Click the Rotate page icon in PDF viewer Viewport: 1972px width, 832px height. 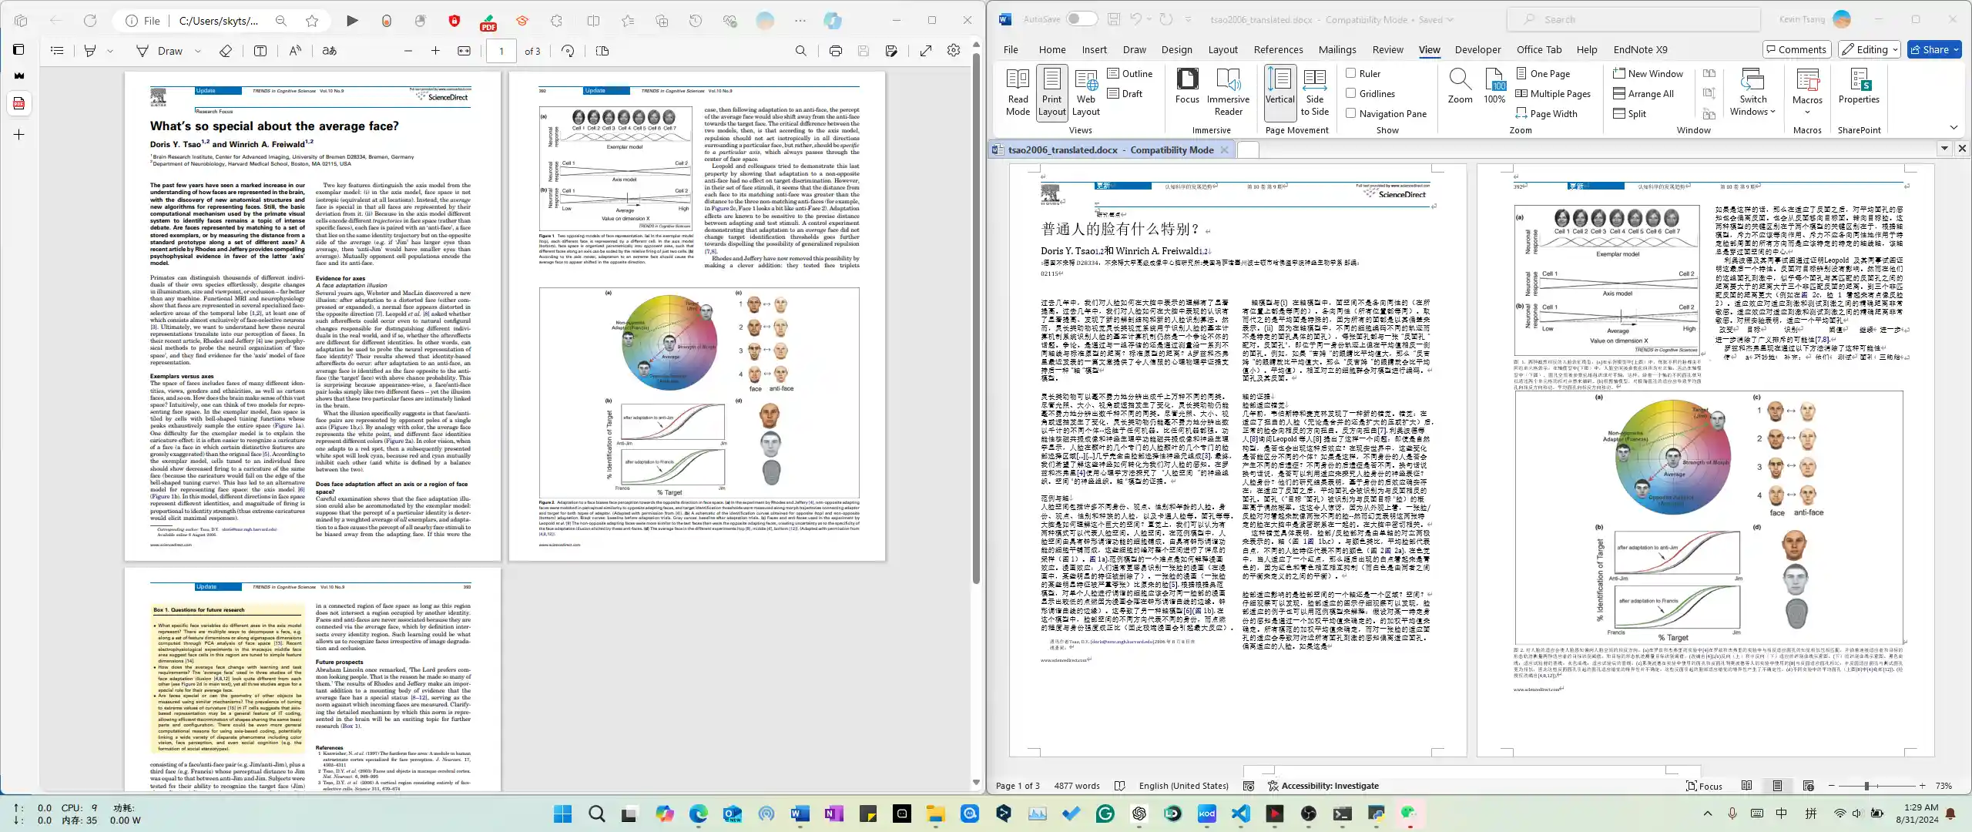pos(568,51)
